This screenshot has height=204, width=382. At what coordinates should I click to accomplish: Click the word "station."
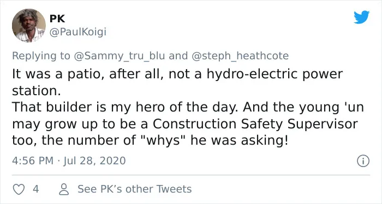click(37, 91)
